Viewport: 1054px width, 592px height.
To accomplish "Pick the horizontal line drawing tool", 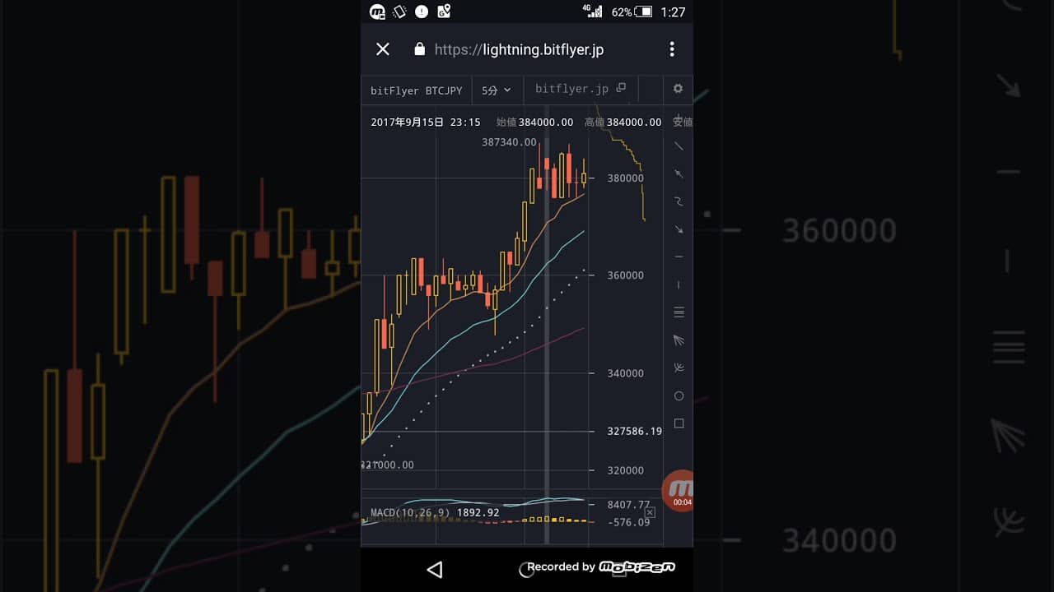I will pos(679,257).
